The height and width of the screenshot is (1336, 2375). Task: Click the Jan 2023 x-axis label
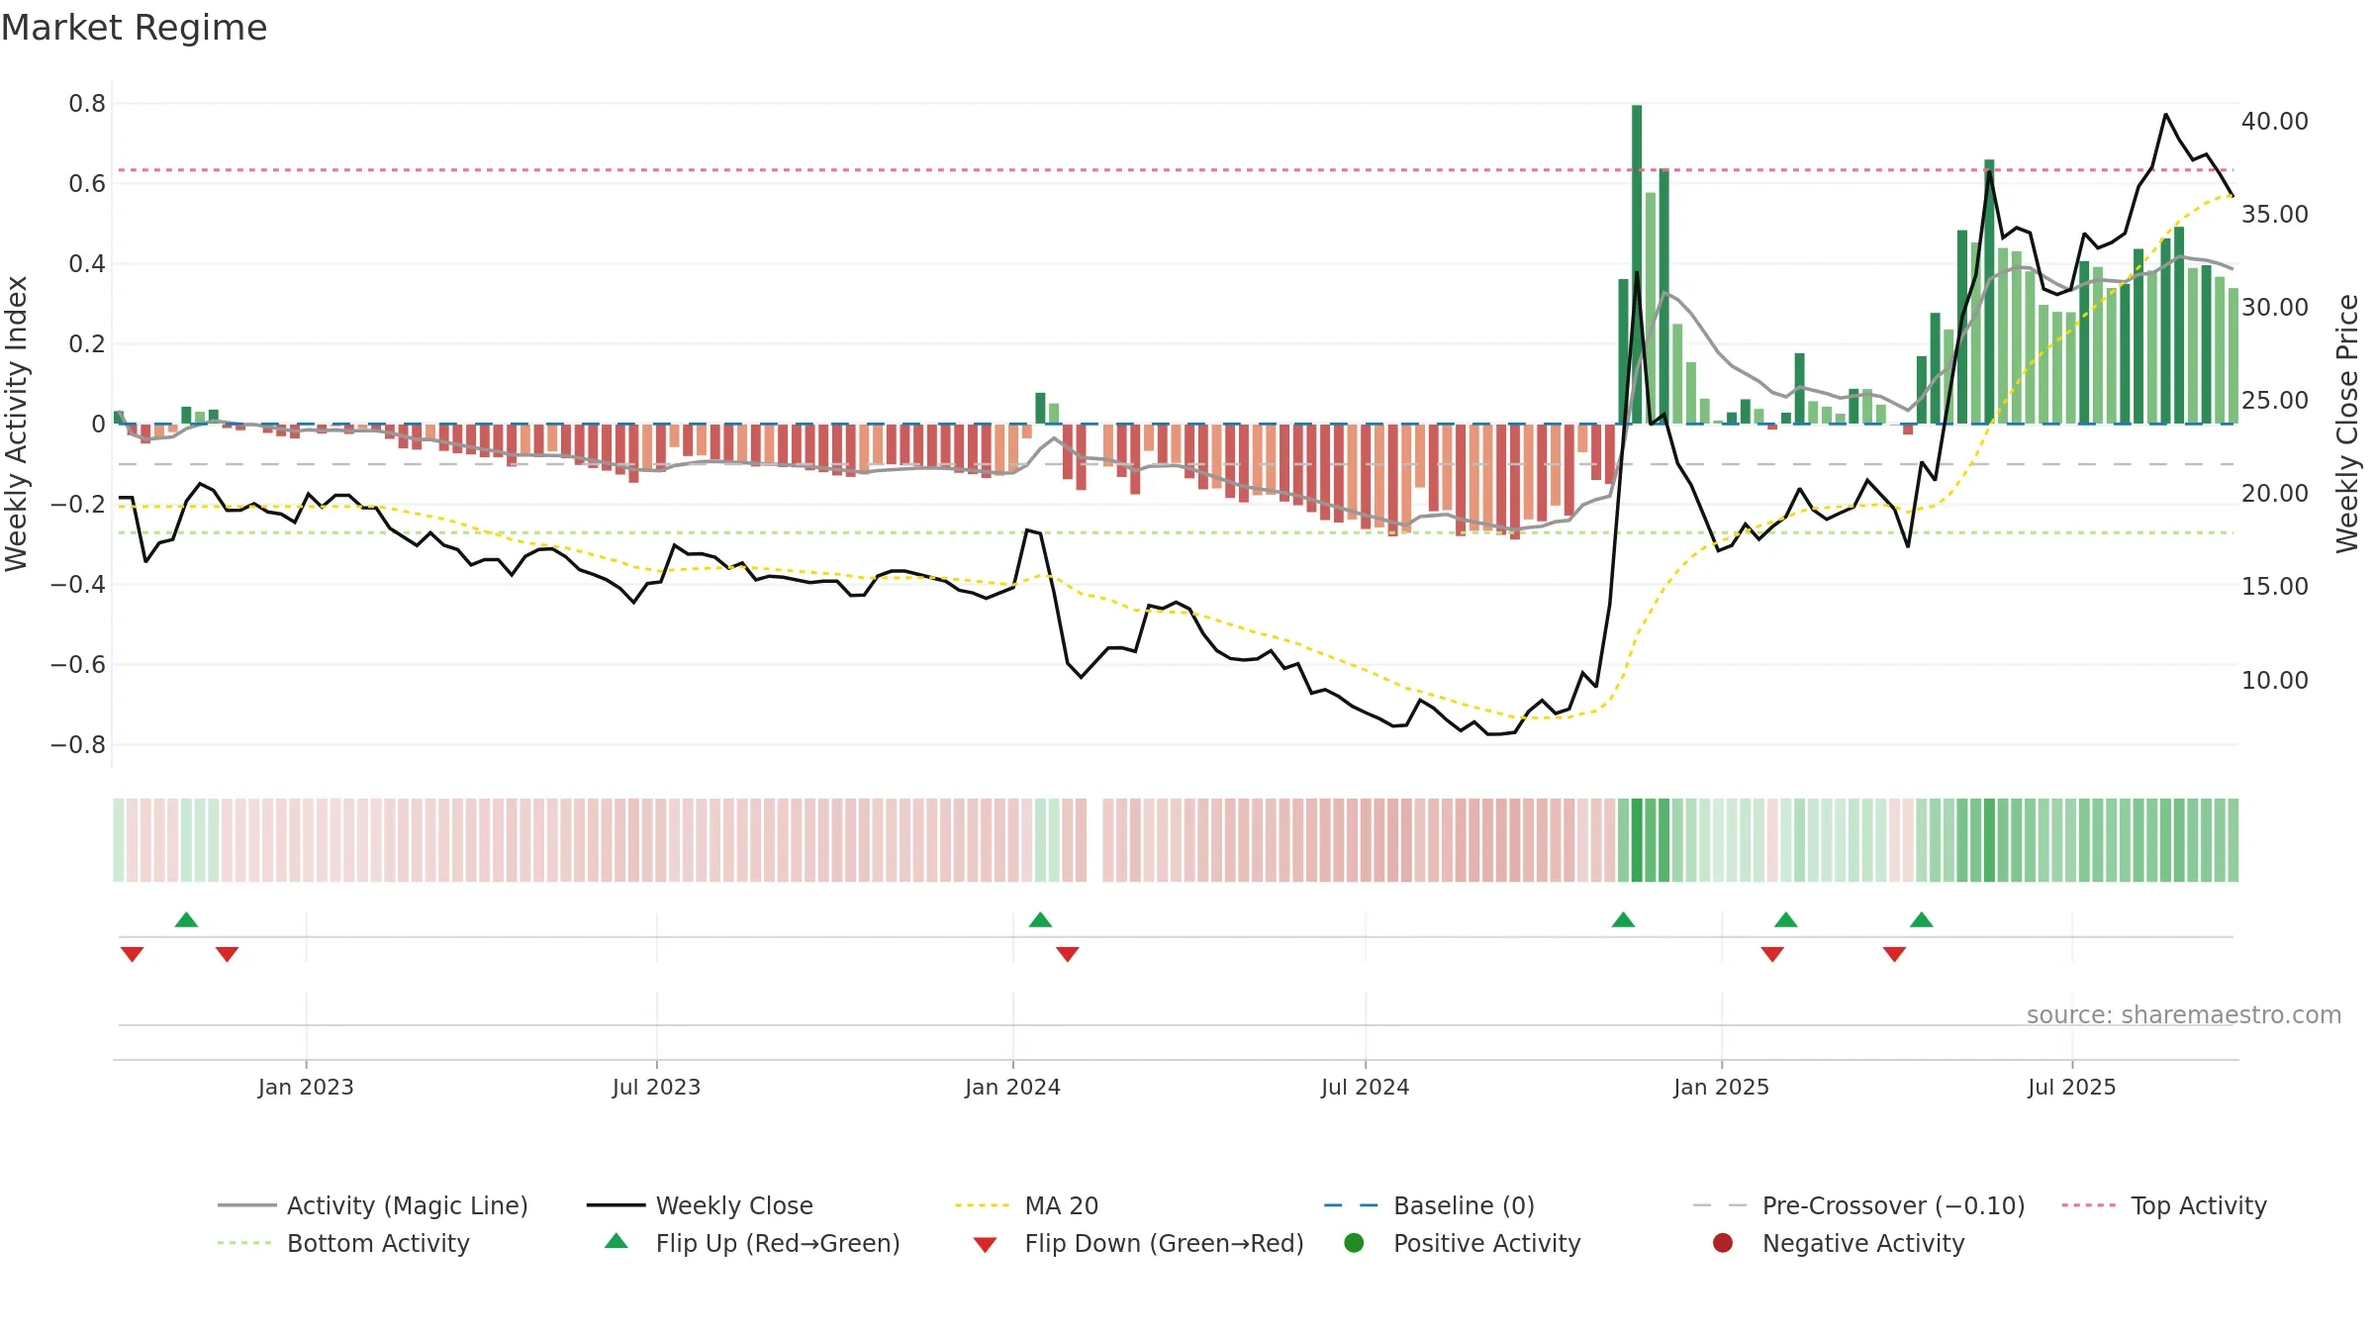click(306, 1087)
